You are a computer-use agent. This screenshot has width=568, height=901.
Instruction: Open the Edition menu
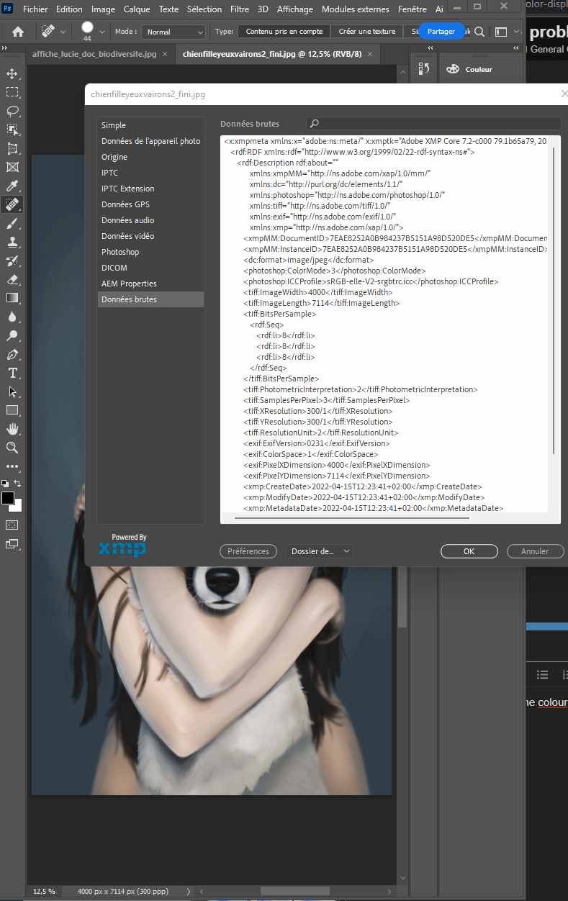point(69,9)
